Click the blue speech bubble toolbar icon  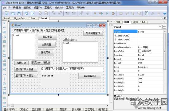point(165,13)
